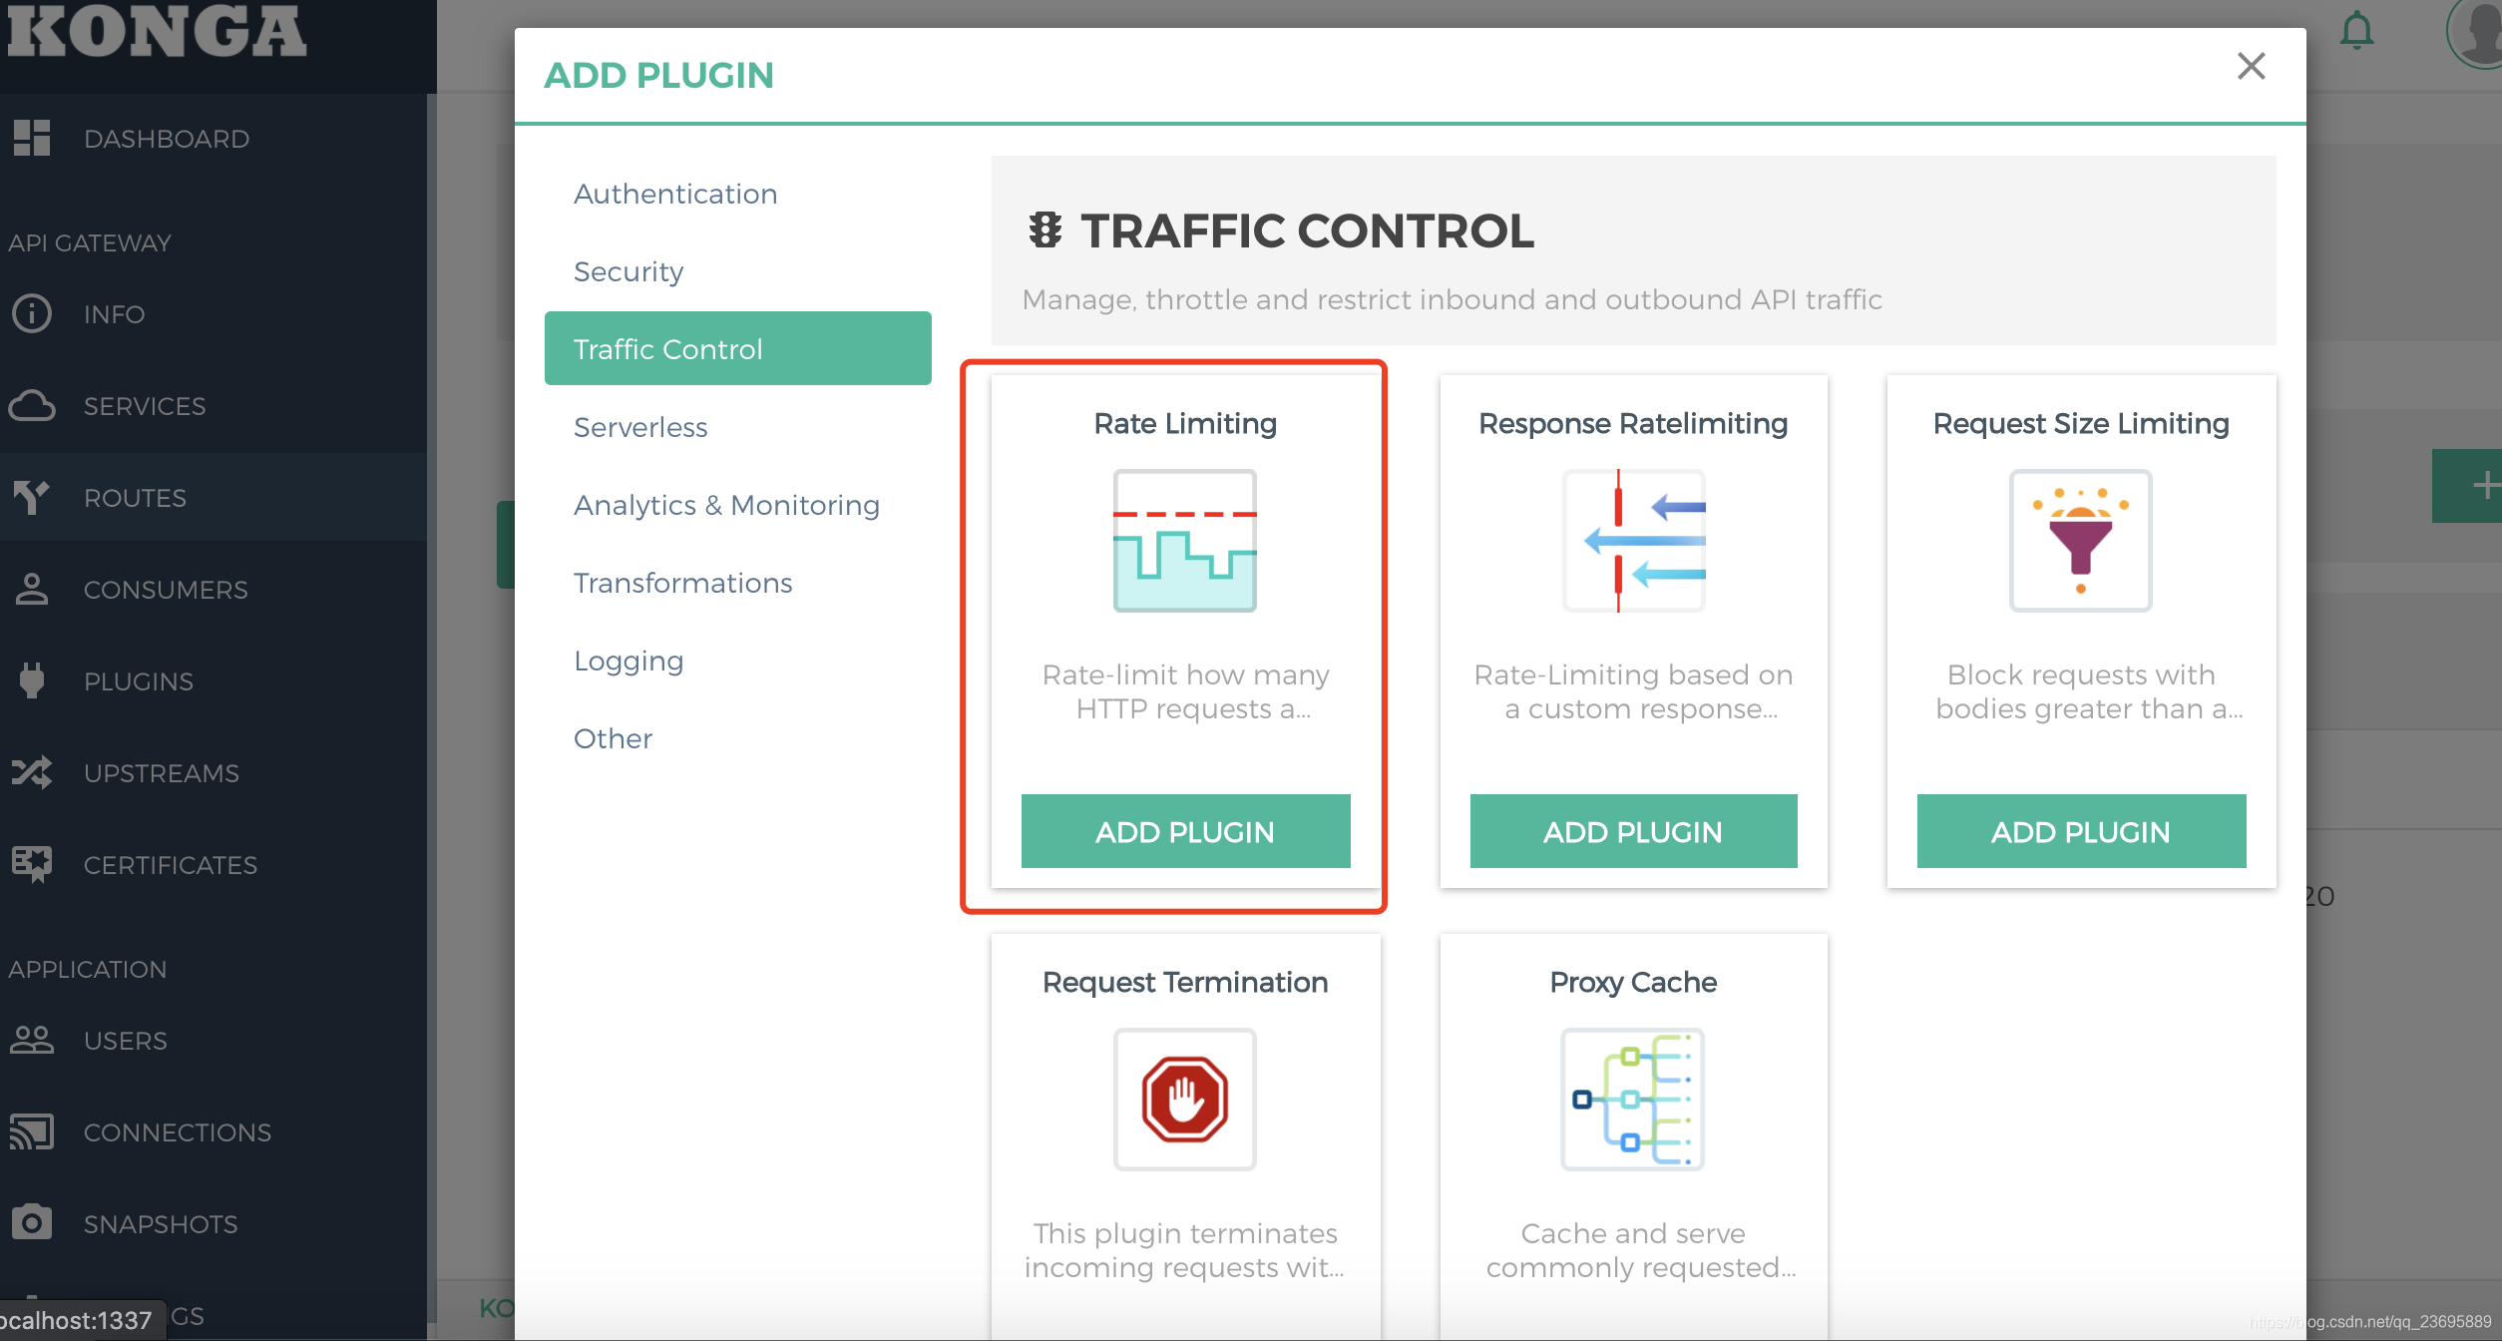The height and width of the screenshot is (1341, 2502).
Task: Open the Logging plugin category
Action: (x=628, y=661)
